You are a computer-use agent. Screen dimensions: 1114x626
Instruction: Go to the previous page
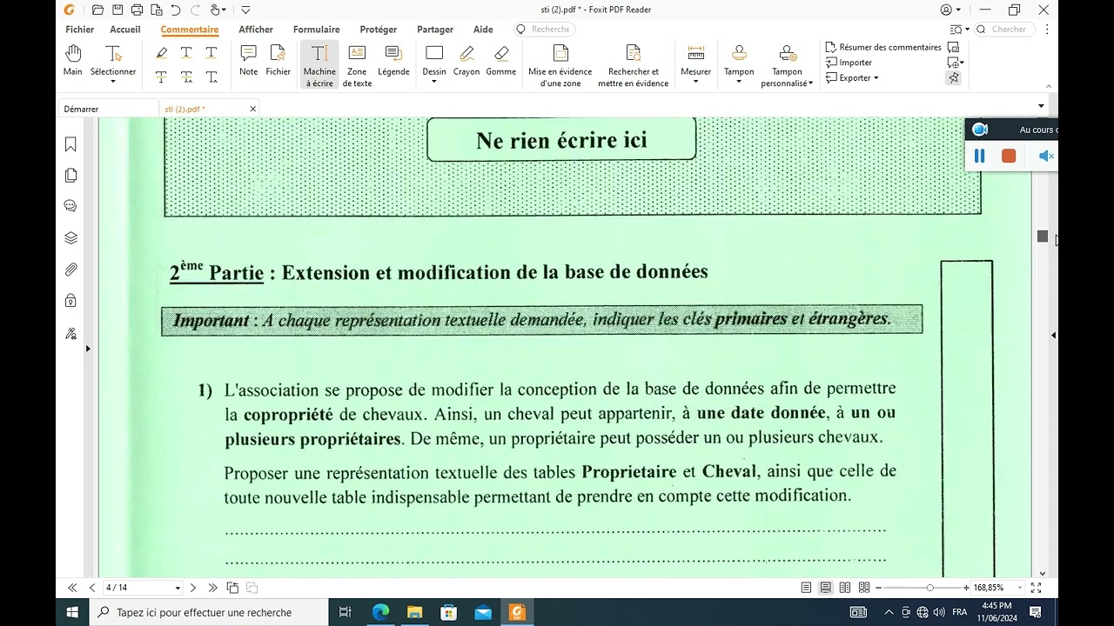pos(91,588)
